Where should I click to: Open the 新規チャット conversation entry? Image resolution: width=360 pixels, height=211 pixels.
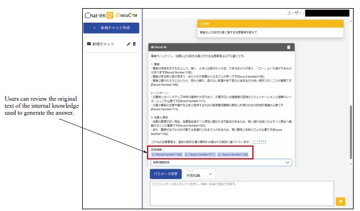click(112, 44)
